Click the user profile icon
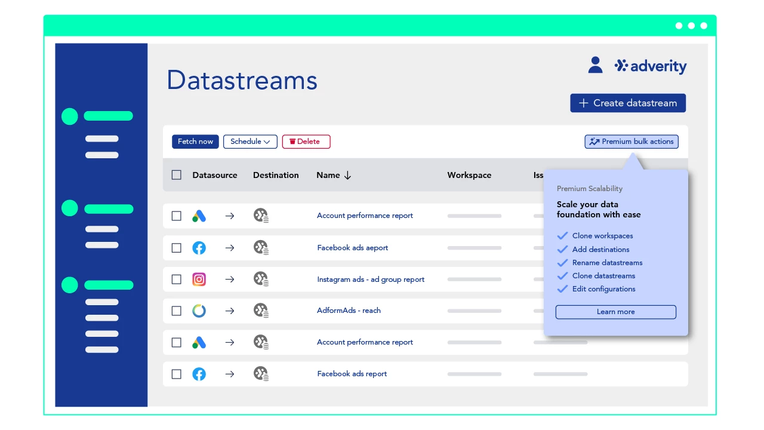This screenshot has height=430, width=764. (595, 65)
